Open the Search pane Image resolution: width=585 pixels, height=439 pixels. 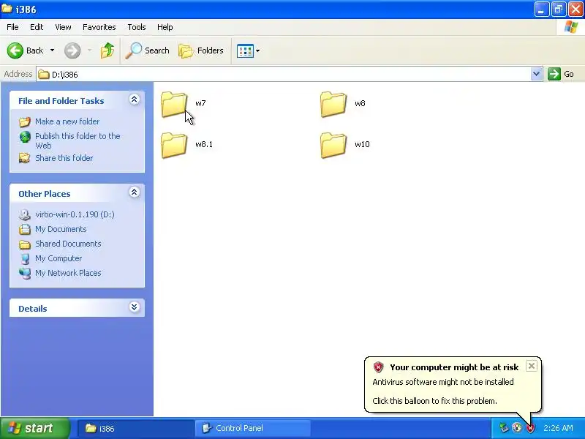tap(148, 50)
